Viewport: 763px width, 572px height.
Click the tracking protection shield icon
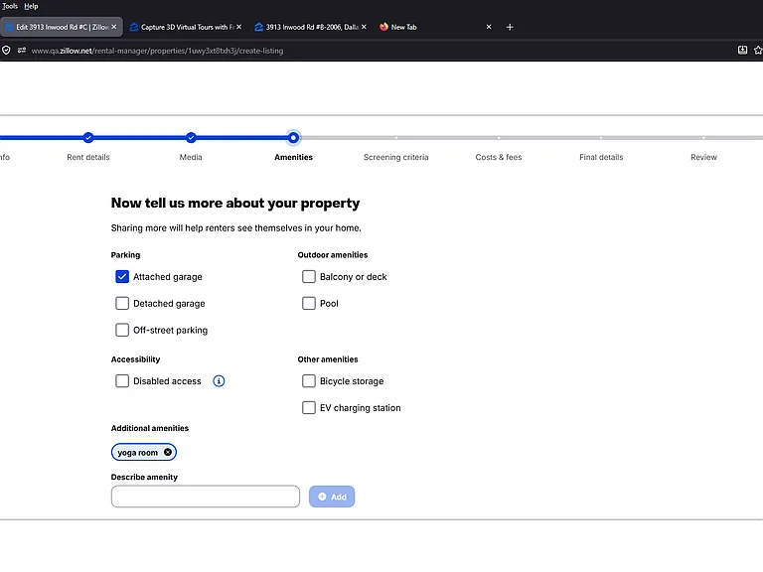point(6,50)
